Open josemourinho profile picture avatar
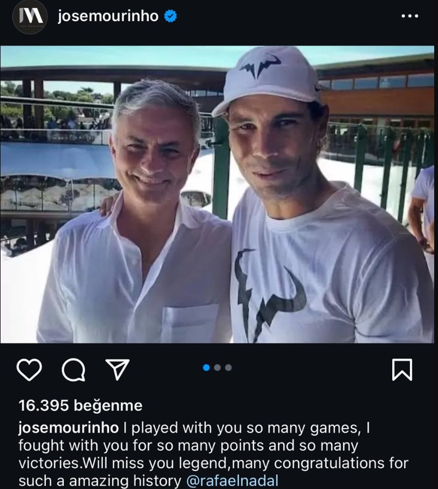The image size is (438, 489). pos(30,17)
